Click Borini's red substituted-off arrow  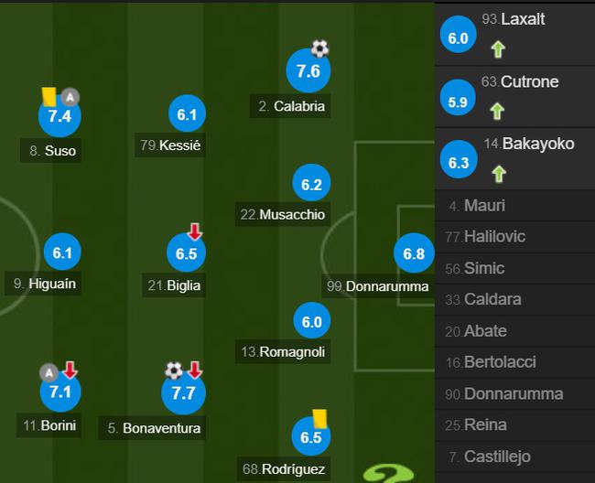click(70, 370)
